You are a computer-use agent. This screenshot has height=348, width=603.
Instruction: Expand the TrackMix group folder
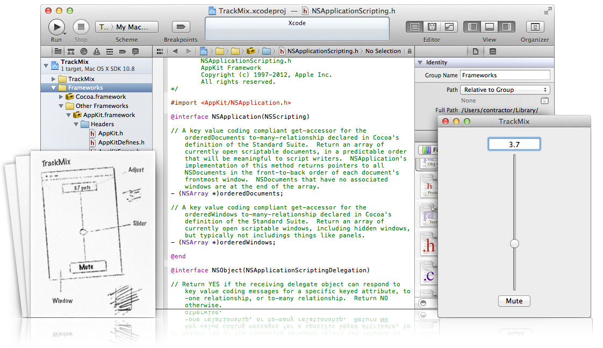53,79
